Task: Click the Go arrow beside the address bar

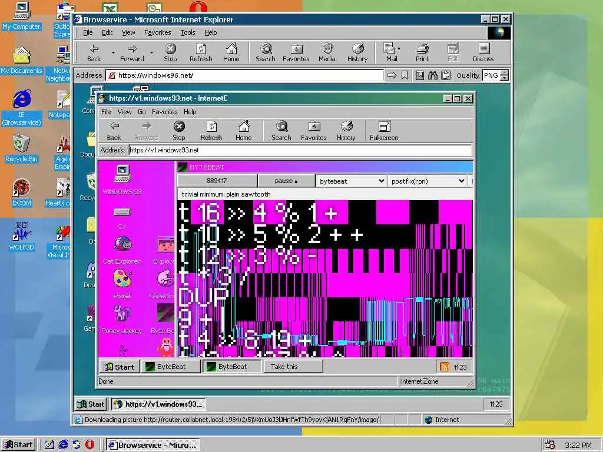Action: (x=392, y=75)
